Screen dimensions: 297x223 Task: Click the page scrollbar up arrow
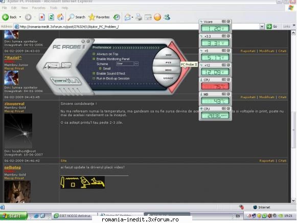coord(293,33)
